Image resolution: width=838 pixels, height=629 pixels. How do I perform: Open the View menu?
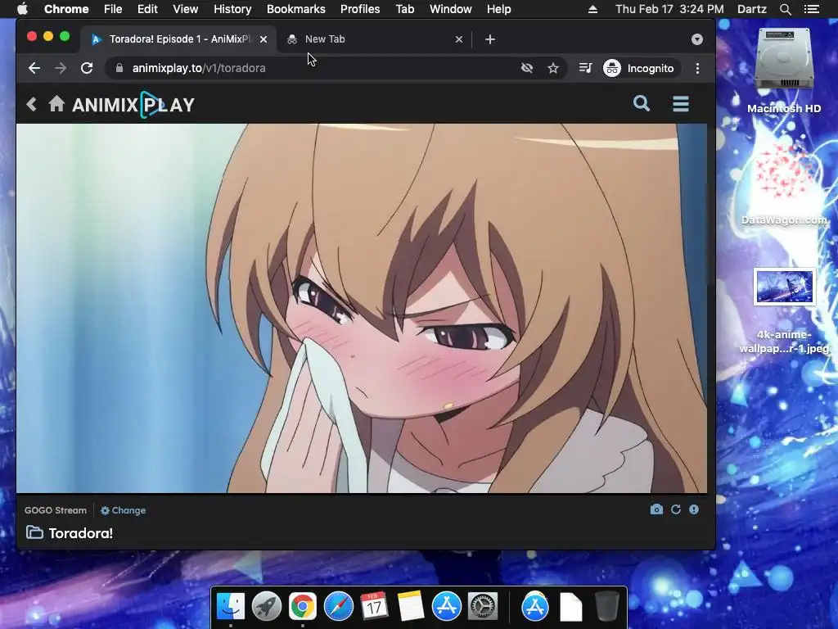(186, 9)
